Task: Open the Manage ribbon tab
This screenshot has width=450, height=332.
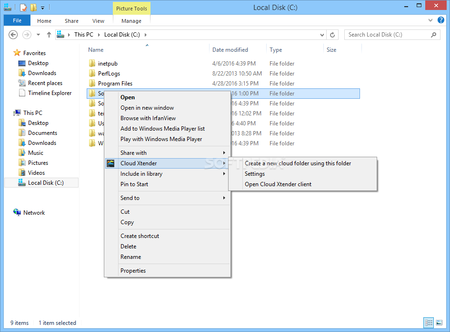Action: click(131, 21)
